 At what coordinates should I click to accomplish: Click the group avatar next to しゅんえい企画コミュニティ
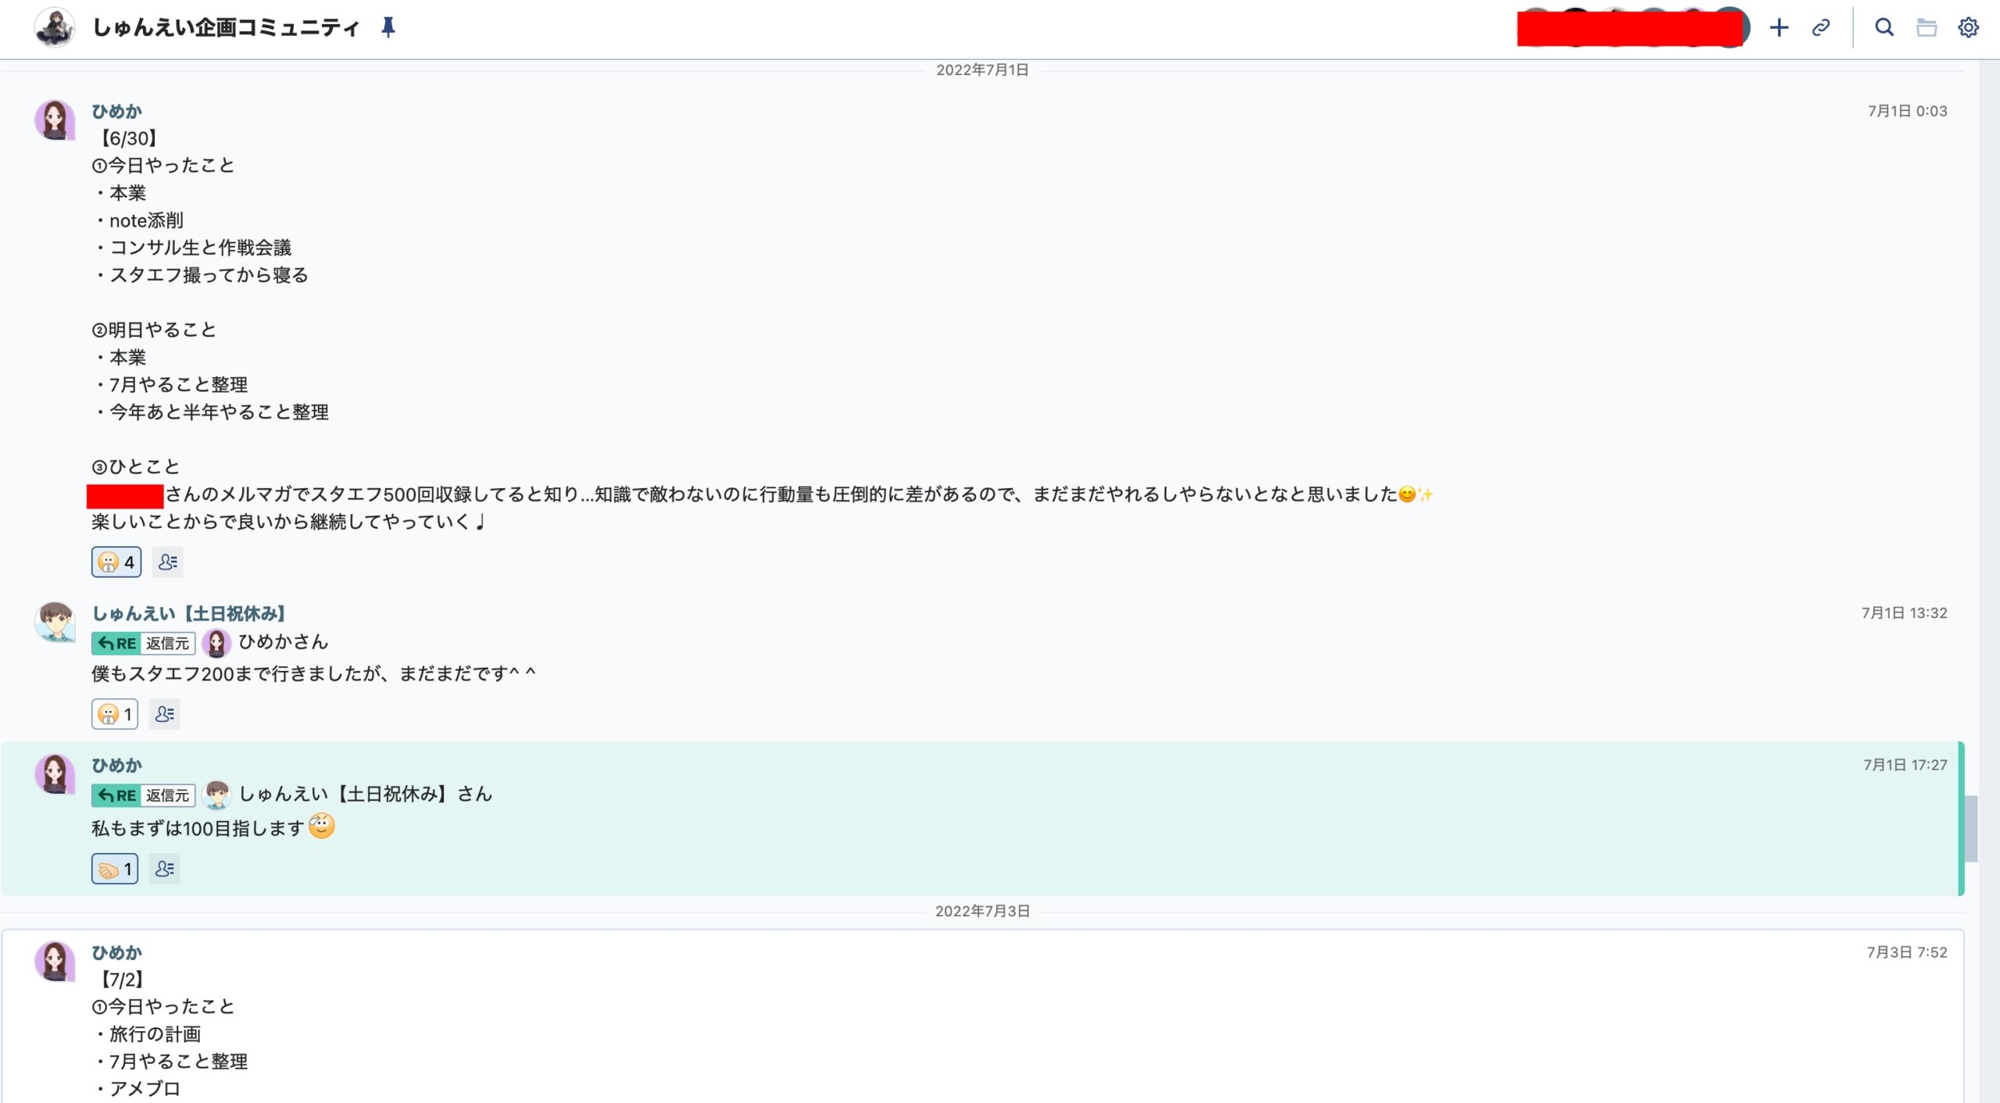coord(55,27)
